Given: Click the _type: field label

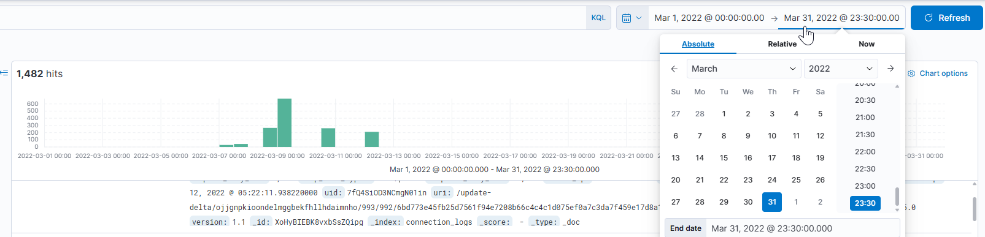Looking at the screenshot, I should 545,222.
